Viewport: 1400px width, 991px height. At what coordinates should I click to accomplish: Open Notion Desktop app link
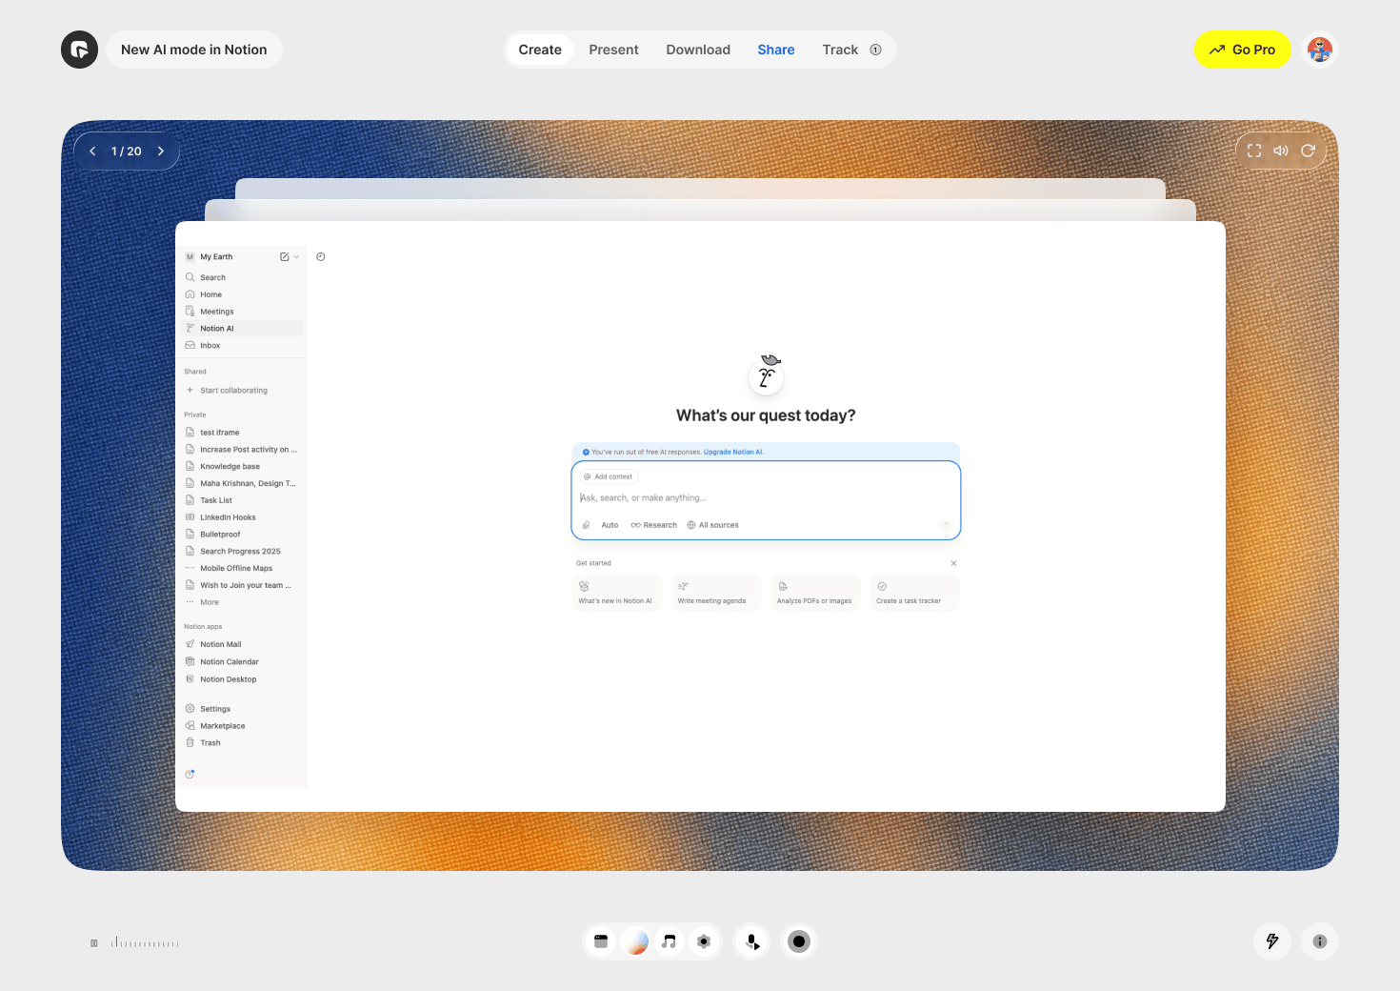coord(242,679)
